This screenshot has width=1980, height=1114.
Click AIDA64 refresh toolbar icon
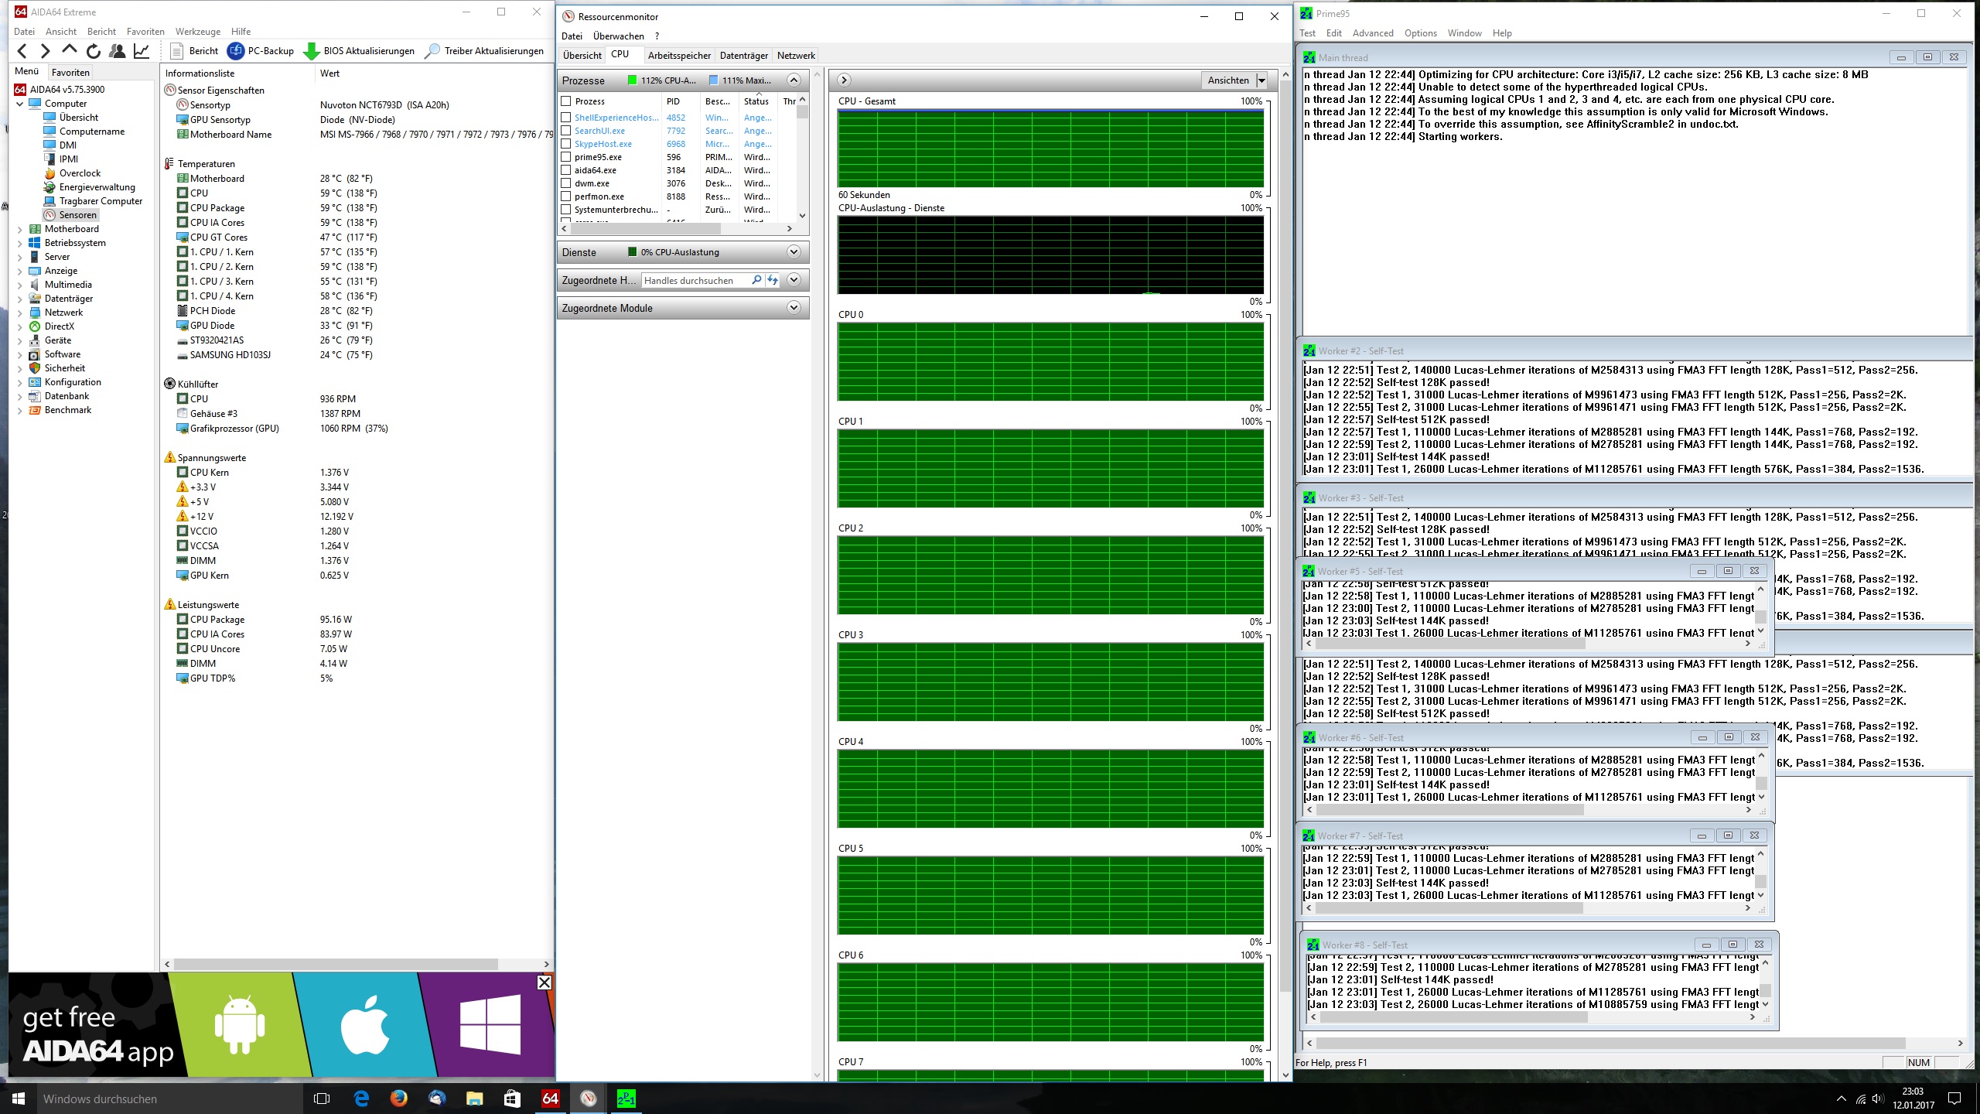coord(94,51)
